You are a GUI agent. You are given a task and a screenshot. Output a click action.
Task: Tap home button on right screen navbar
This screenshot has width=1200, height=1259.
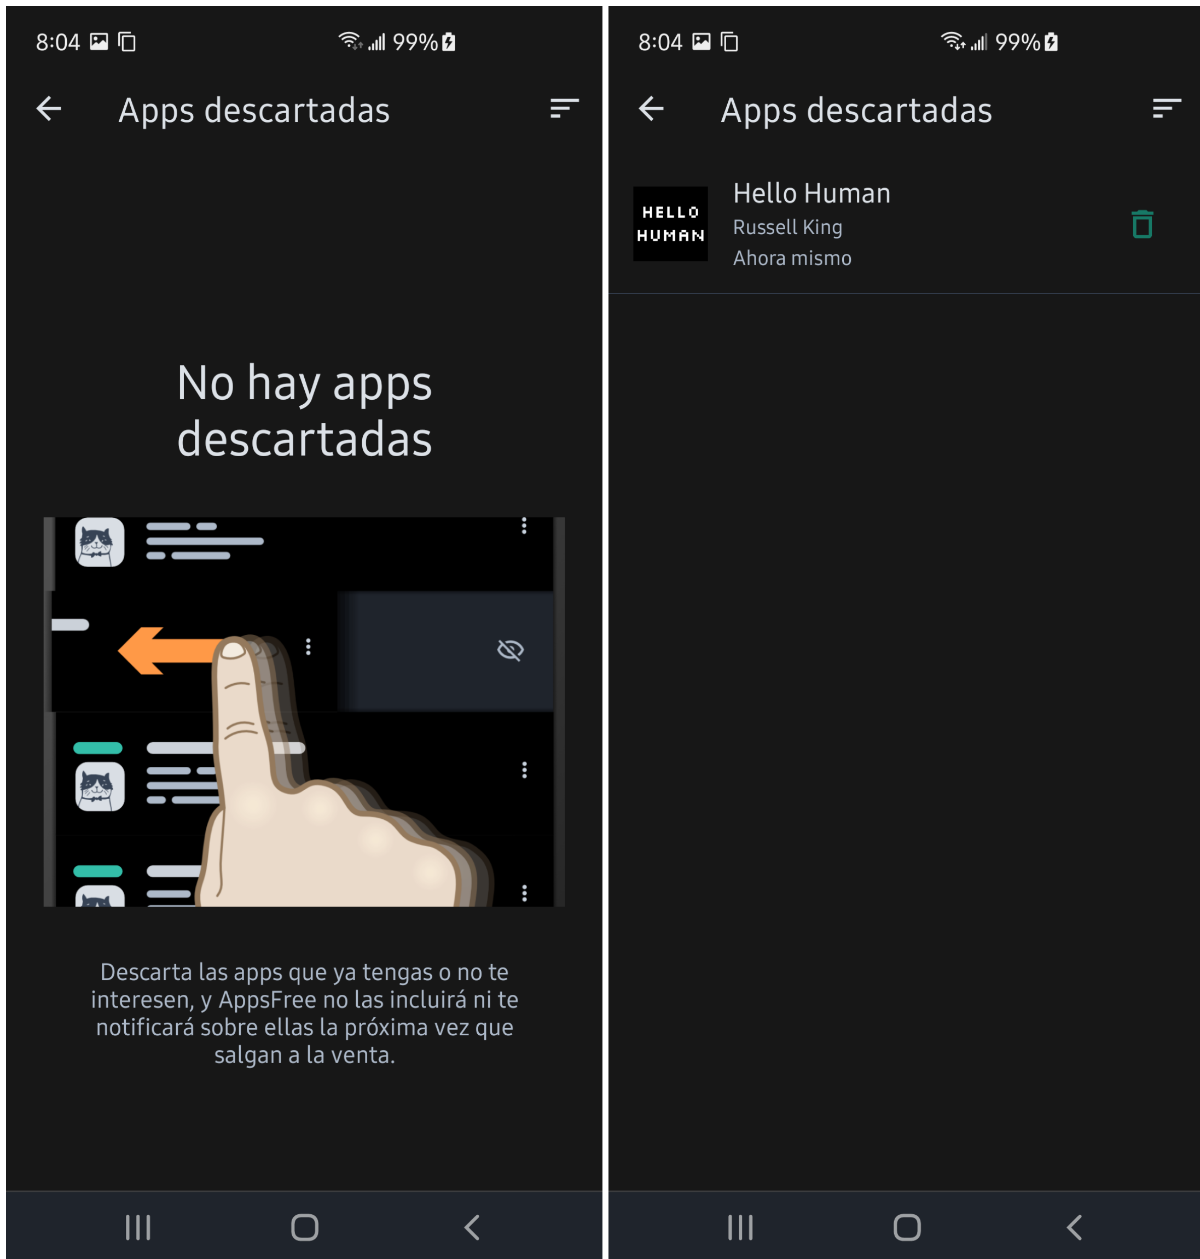[x=907, y=1227]
